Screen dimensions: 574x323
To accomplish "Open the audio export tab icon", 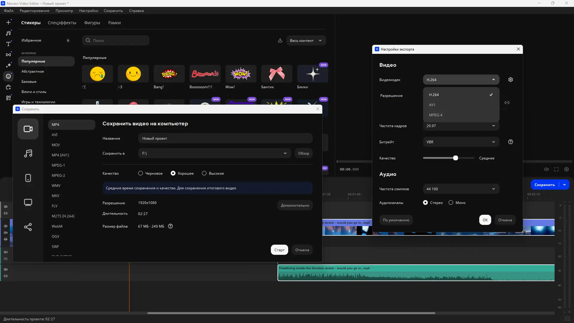I will click(28, 153).
